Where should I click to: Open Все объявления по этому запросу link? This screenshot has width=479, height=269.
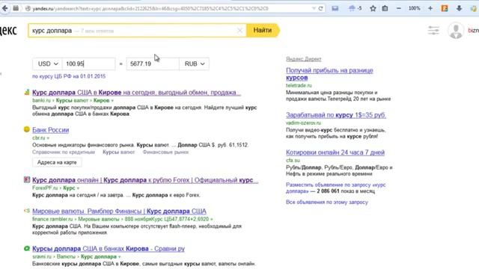coord(327,202)
